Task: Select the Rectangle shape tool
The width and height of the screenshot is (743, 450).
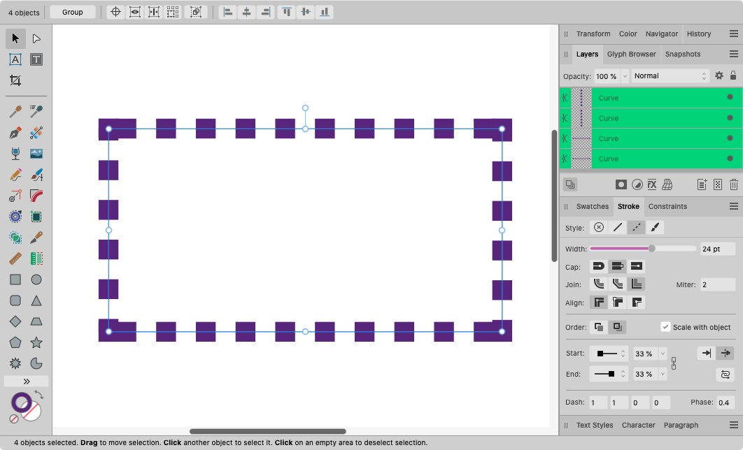Action: [15, 280]
